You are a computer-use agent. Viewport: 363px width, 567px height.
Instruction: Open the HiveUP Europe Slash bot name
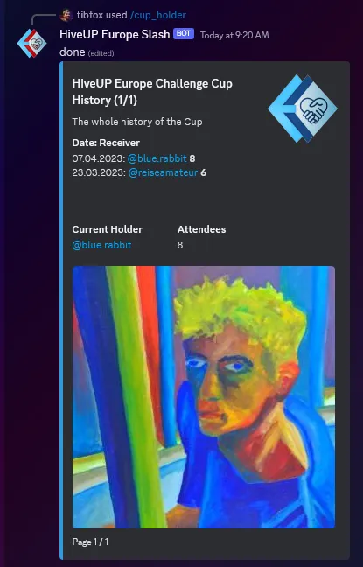[x=115, y=34]
